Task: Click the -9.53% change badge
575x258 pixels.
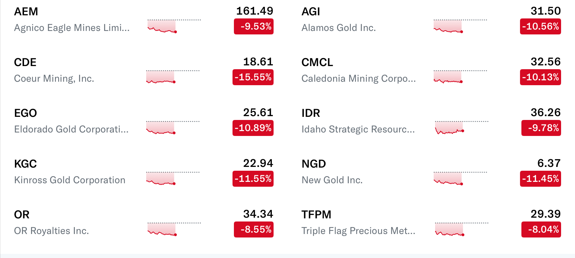Action: click(x=254, y=26)
